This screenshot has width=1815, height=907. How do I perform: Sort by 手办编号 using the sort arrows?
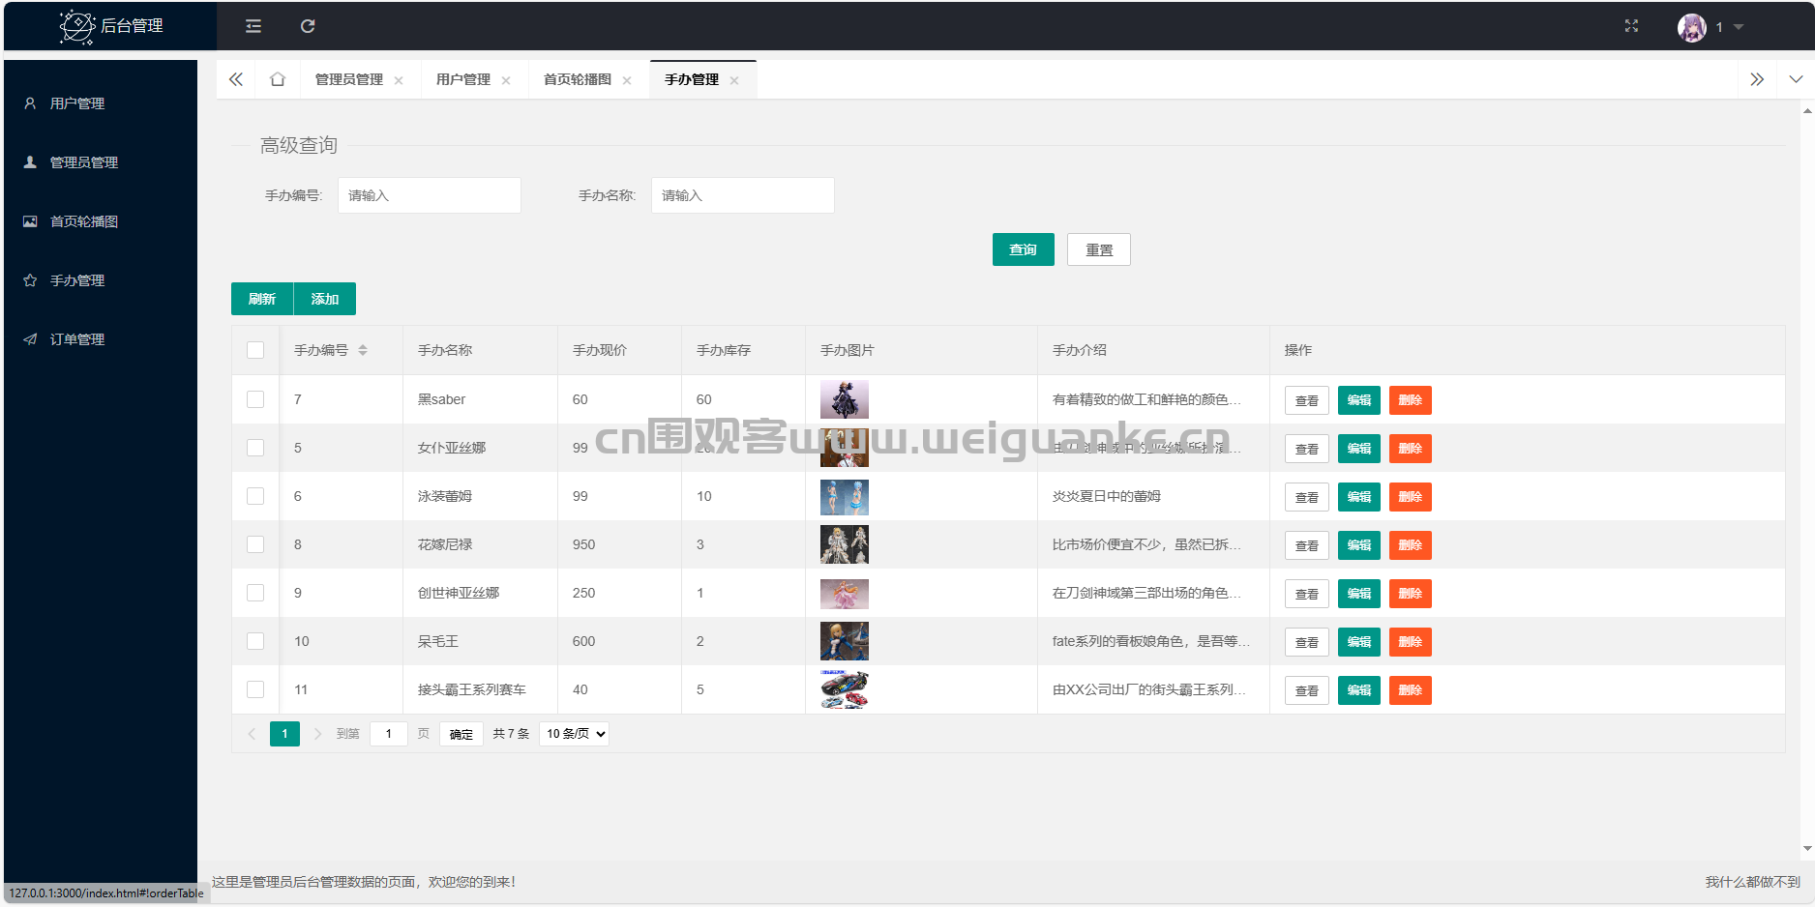[363, 350]
